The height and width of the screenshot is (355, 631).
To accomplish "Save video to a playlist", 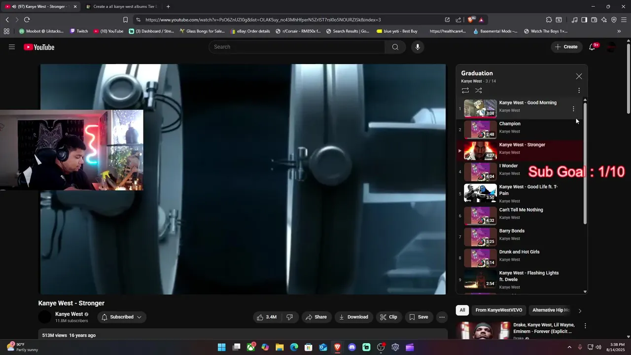I will click(x=419, y=317).
